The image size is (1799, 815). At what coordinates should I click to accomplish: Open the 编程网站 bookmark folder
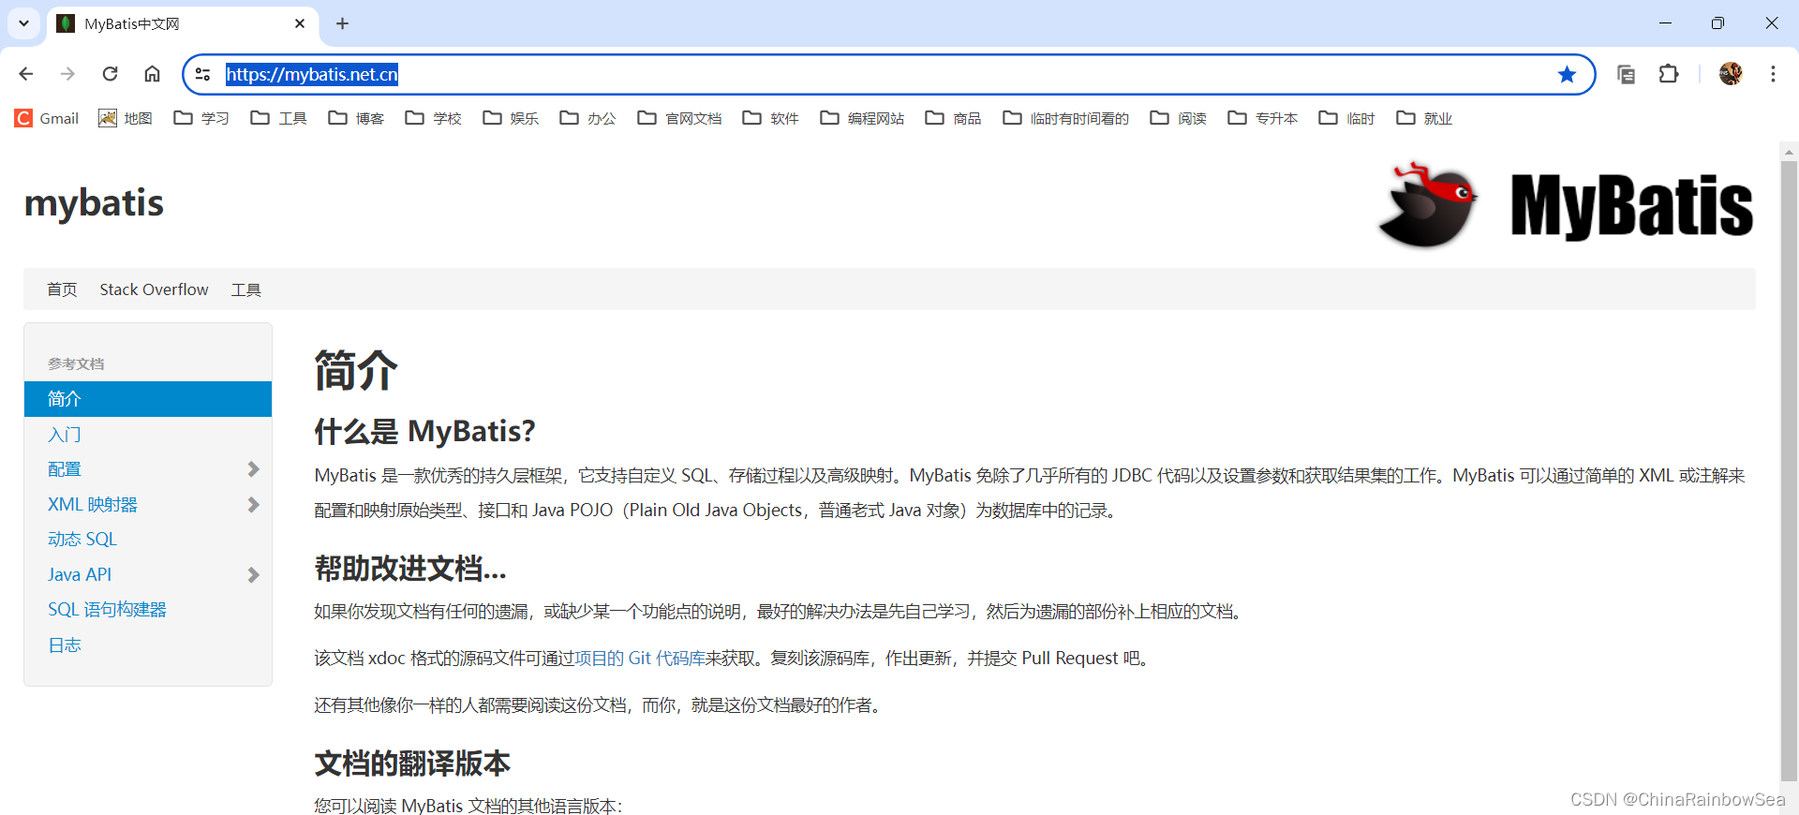pyautogui.click(x=863, y=118)
